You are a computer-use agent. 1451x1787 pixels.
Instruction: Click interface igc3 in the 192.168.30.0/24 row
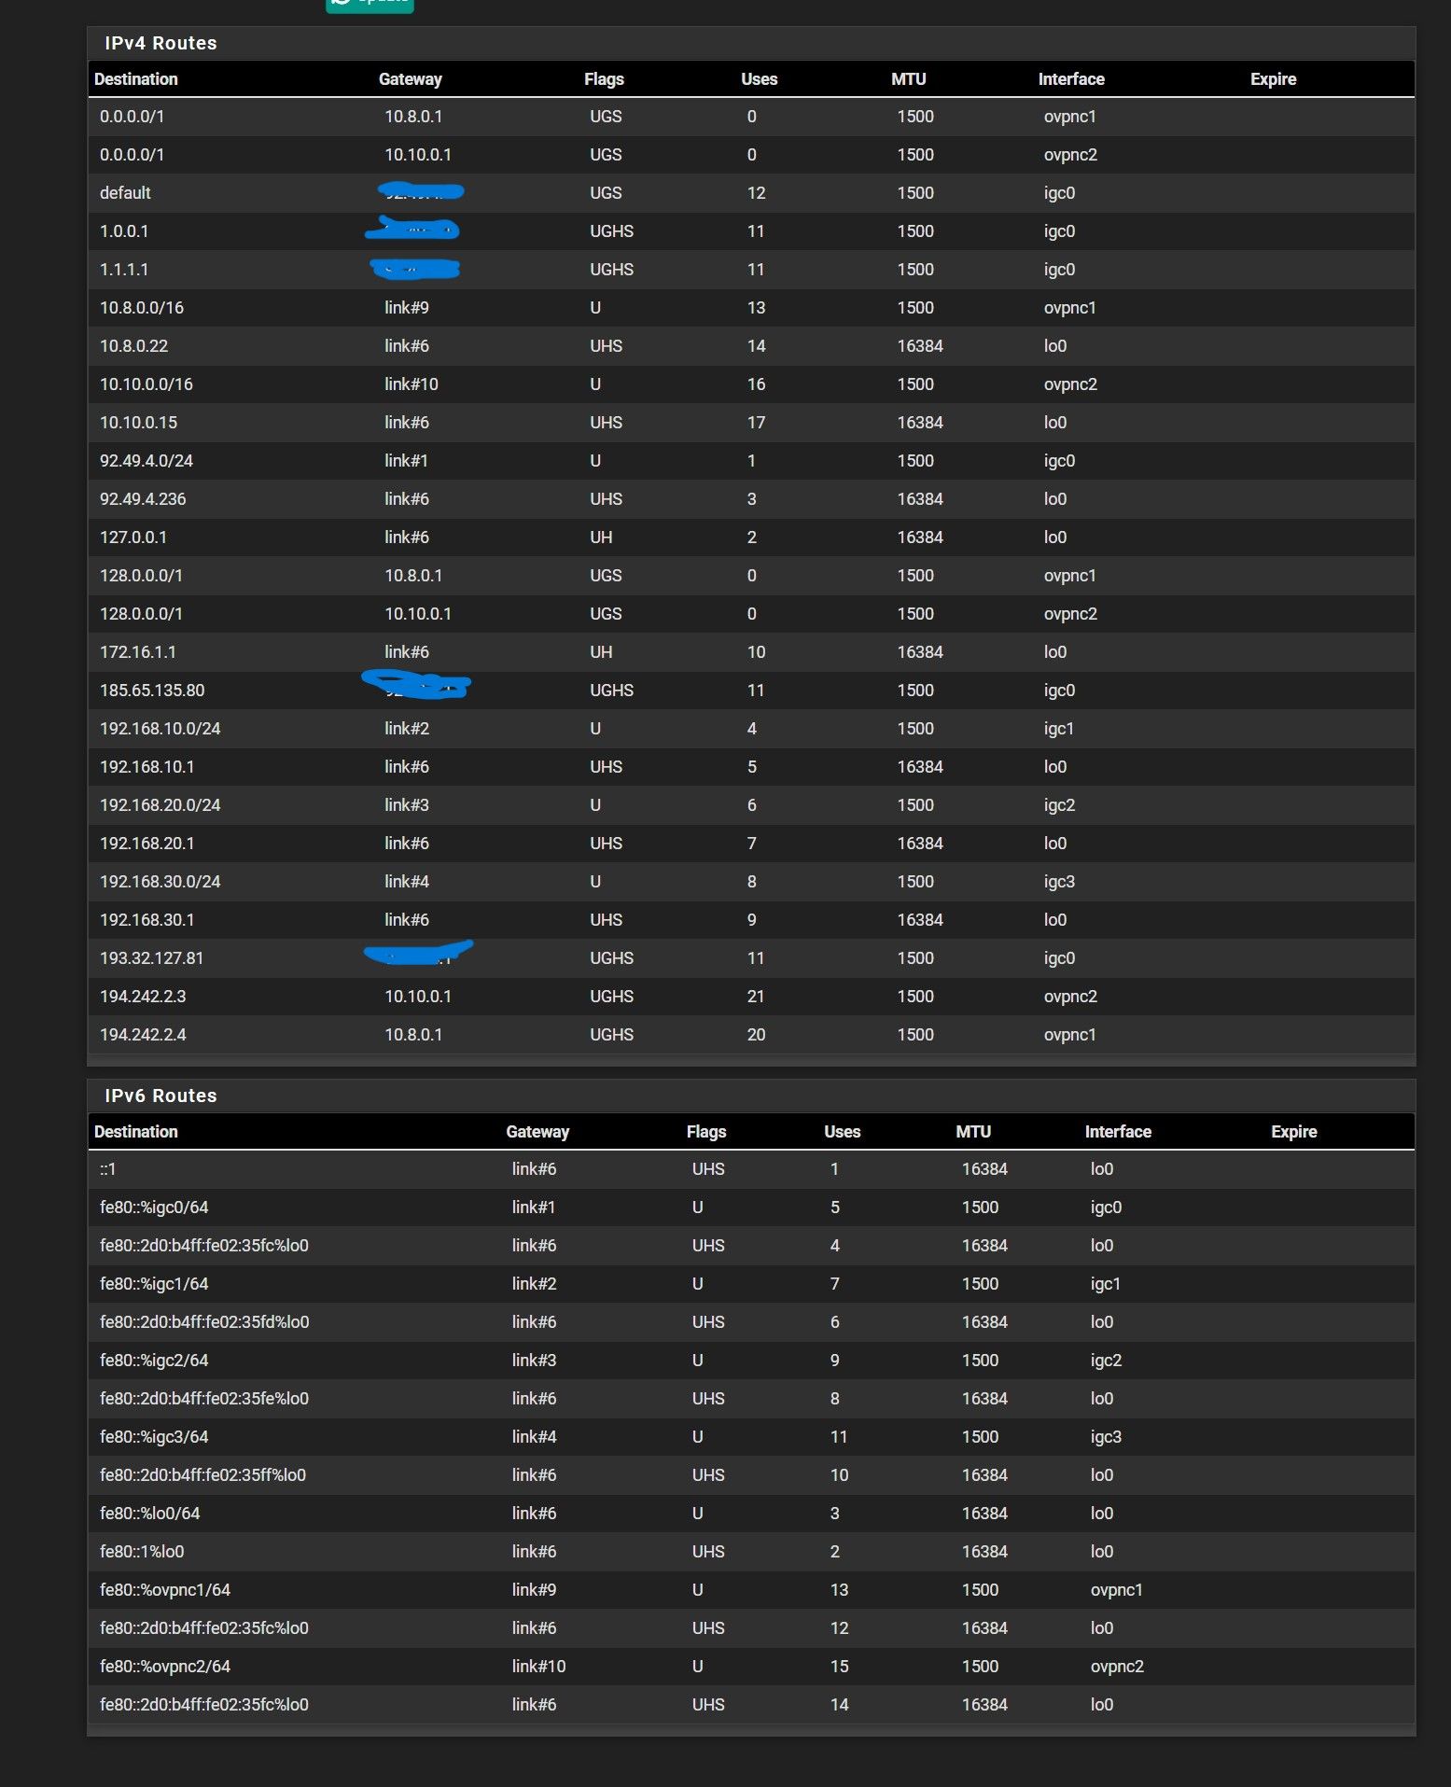(x=1060, y=882)
